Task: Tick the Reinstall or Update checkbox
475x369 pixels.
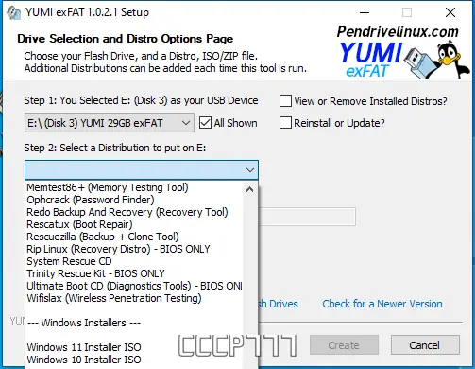Action: pos(285,123)
